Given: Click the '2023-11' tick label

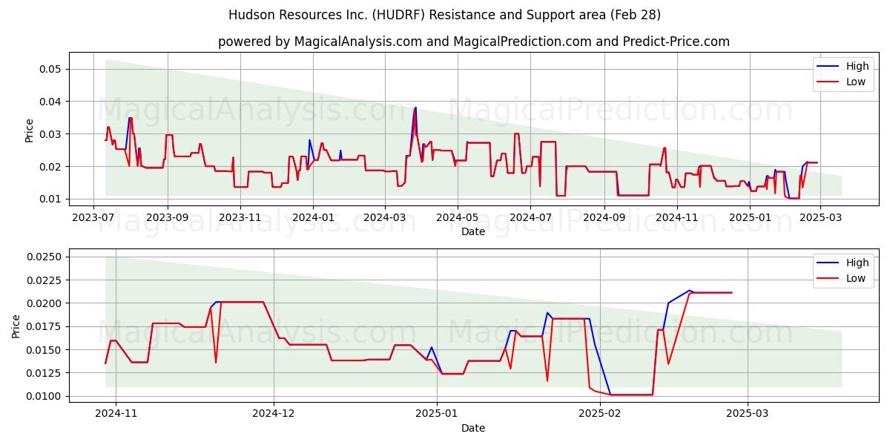Looking at the screenshot, I should coord(240,217).
